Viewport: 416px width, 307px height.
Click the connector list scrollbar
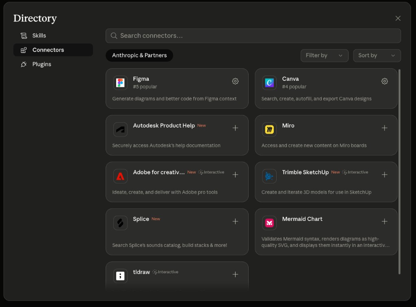(399, 171)
